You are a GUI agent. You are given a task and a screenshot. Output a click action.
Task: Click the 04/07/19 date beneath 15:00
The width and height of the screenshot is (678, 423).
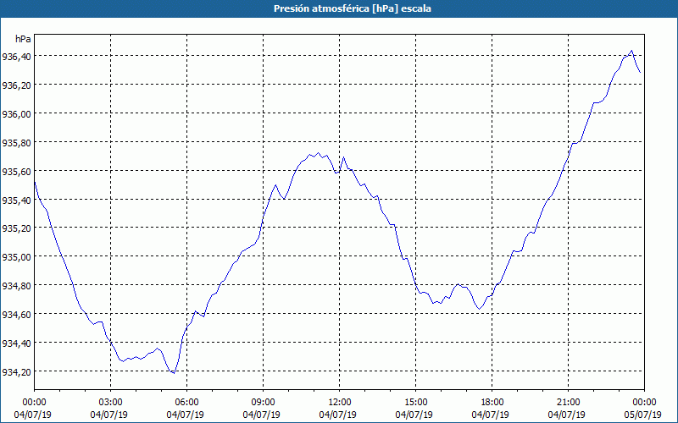click(414, 415)
